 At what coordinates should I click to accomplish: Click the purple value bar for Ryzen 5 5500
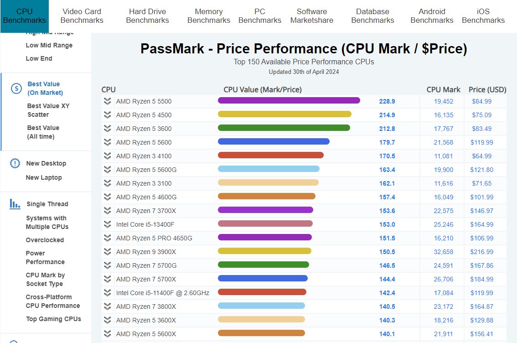pyautogui.click(x=289, y=100)
